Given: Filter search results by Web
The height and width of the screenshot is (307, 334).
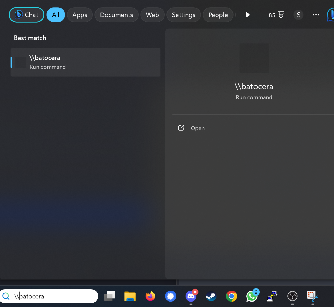Looking at the screenshot, I should (152, 15).
